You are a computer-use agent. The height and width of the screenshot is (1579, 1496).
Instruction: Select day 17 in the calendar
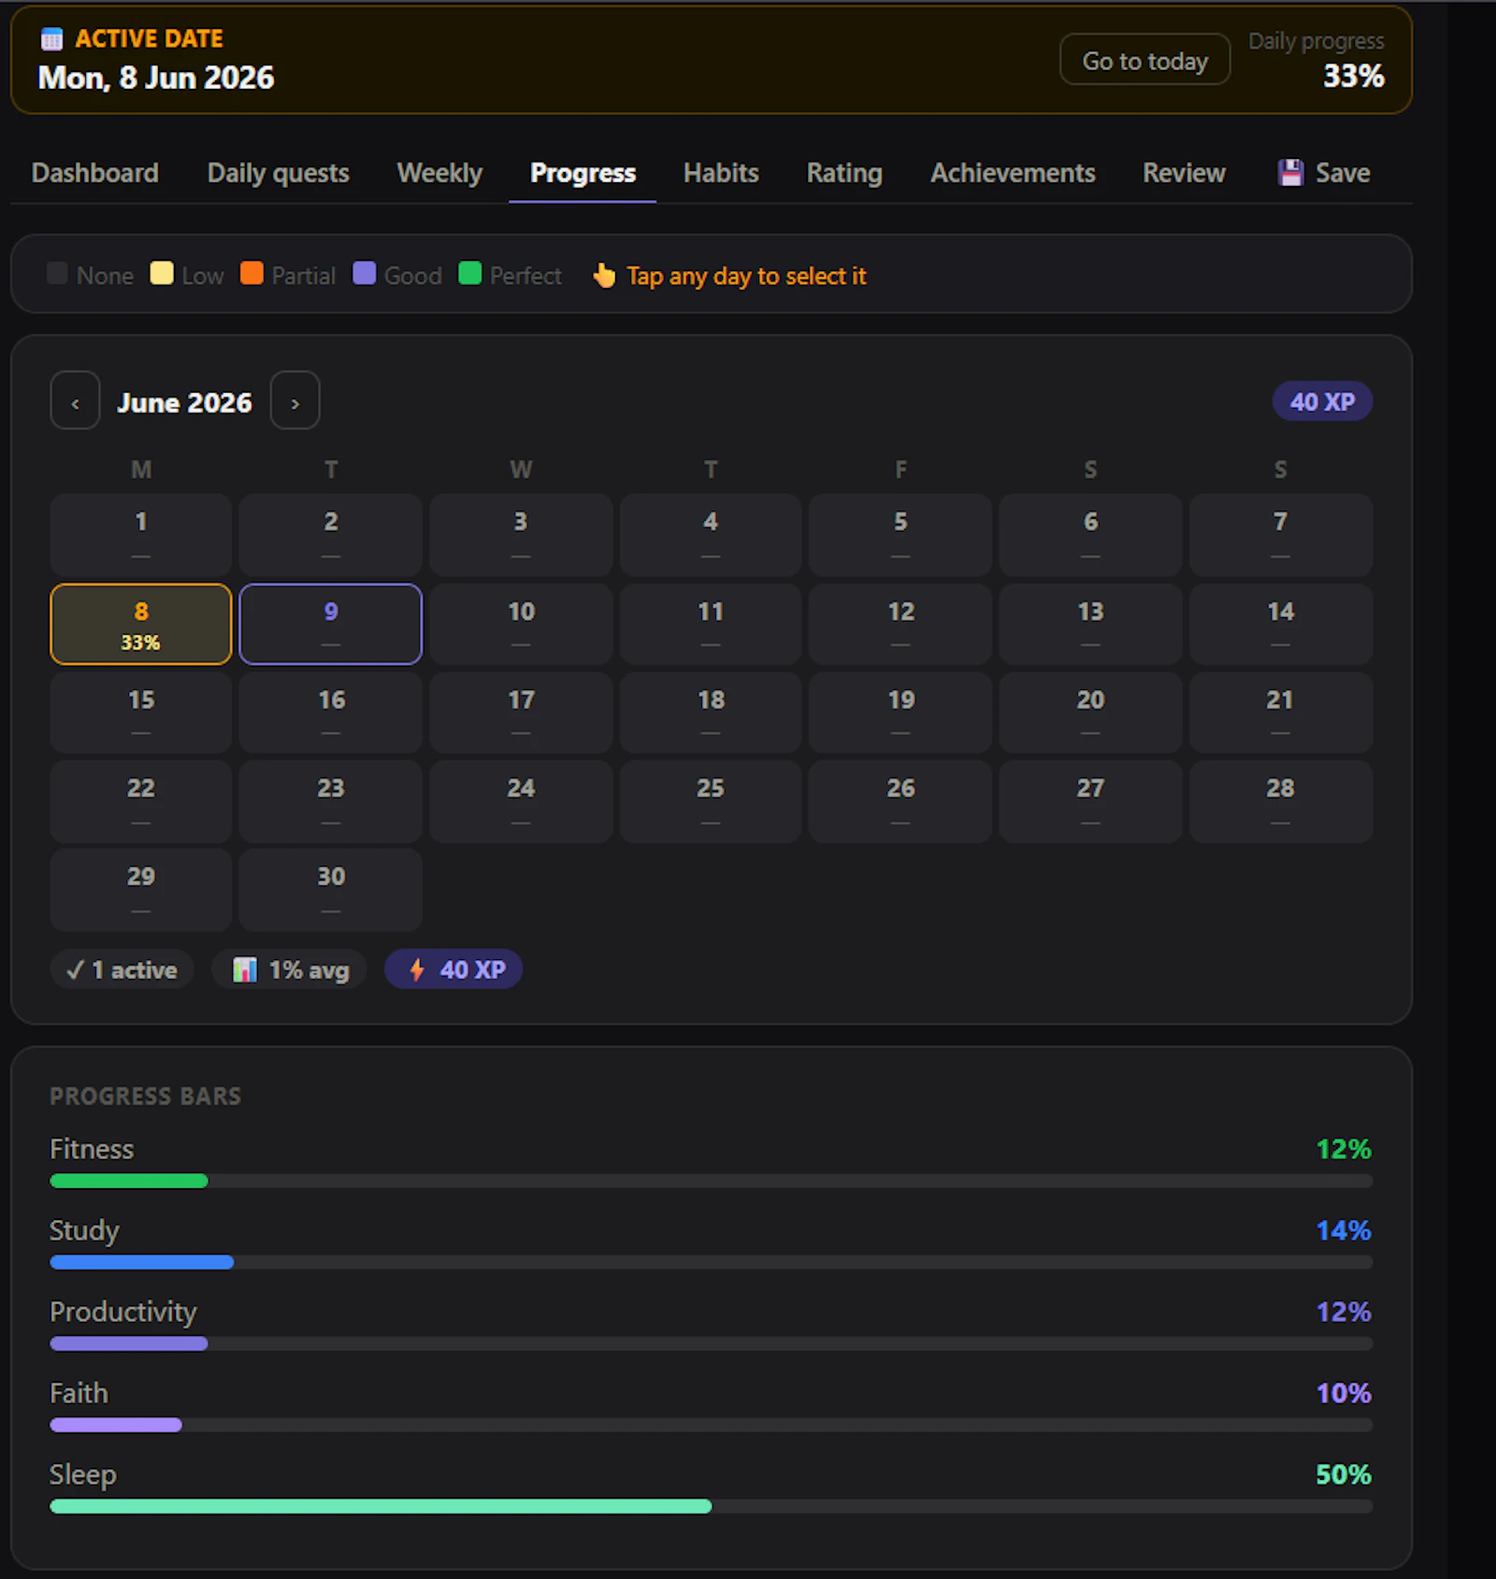tap(521, 712)
